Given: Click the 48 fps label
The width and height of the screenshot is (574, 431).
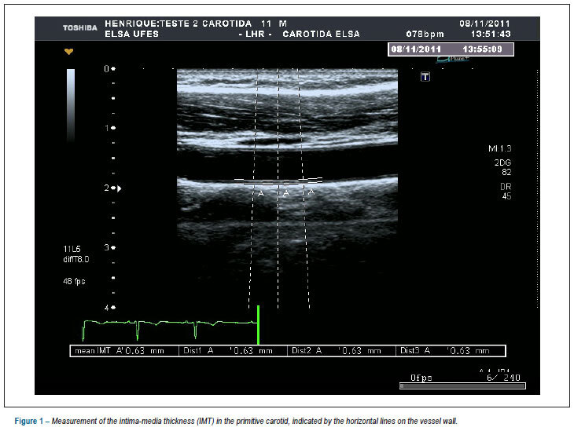Looking at the screenshot, I should [74, 281].
